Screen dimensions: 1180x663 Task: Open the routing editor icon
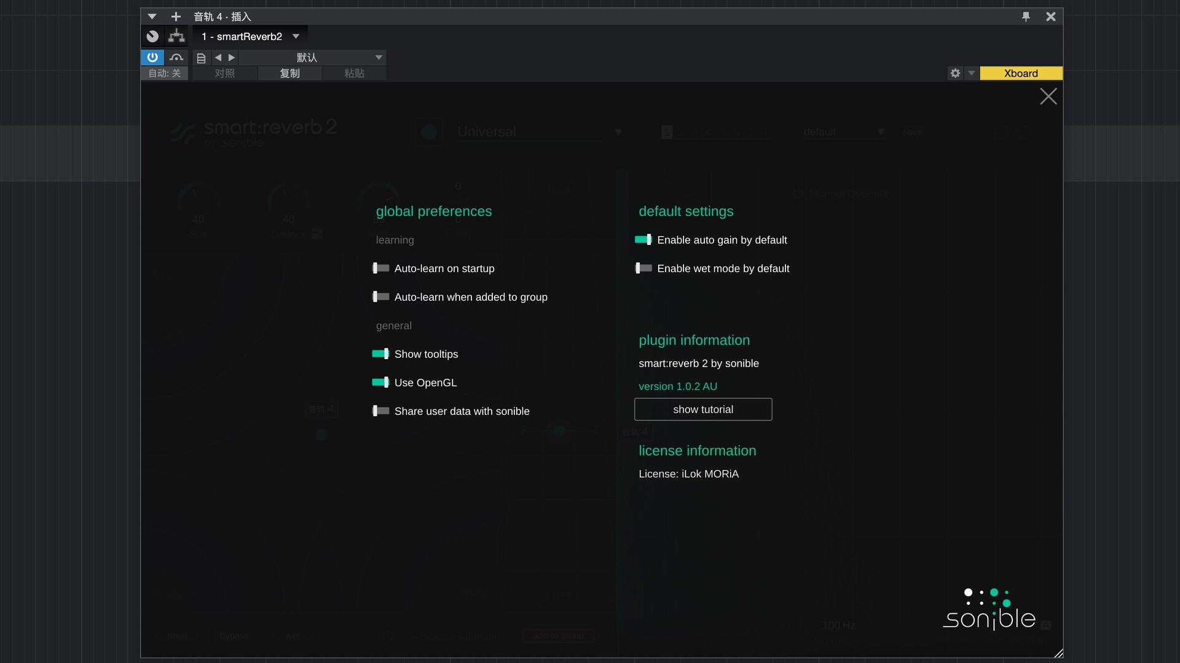coord(176,36)
